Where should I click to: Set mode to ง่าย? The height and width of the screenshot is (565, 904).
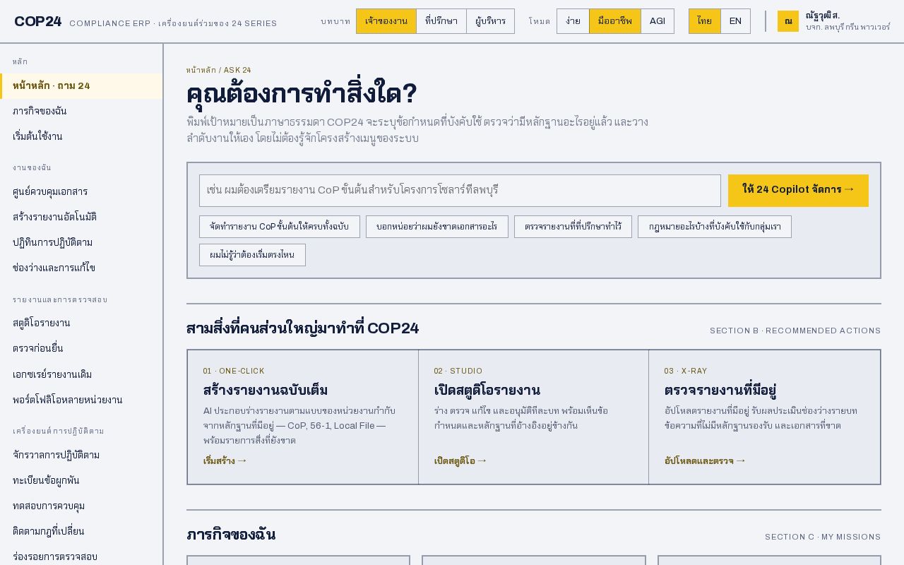[573, 21]
